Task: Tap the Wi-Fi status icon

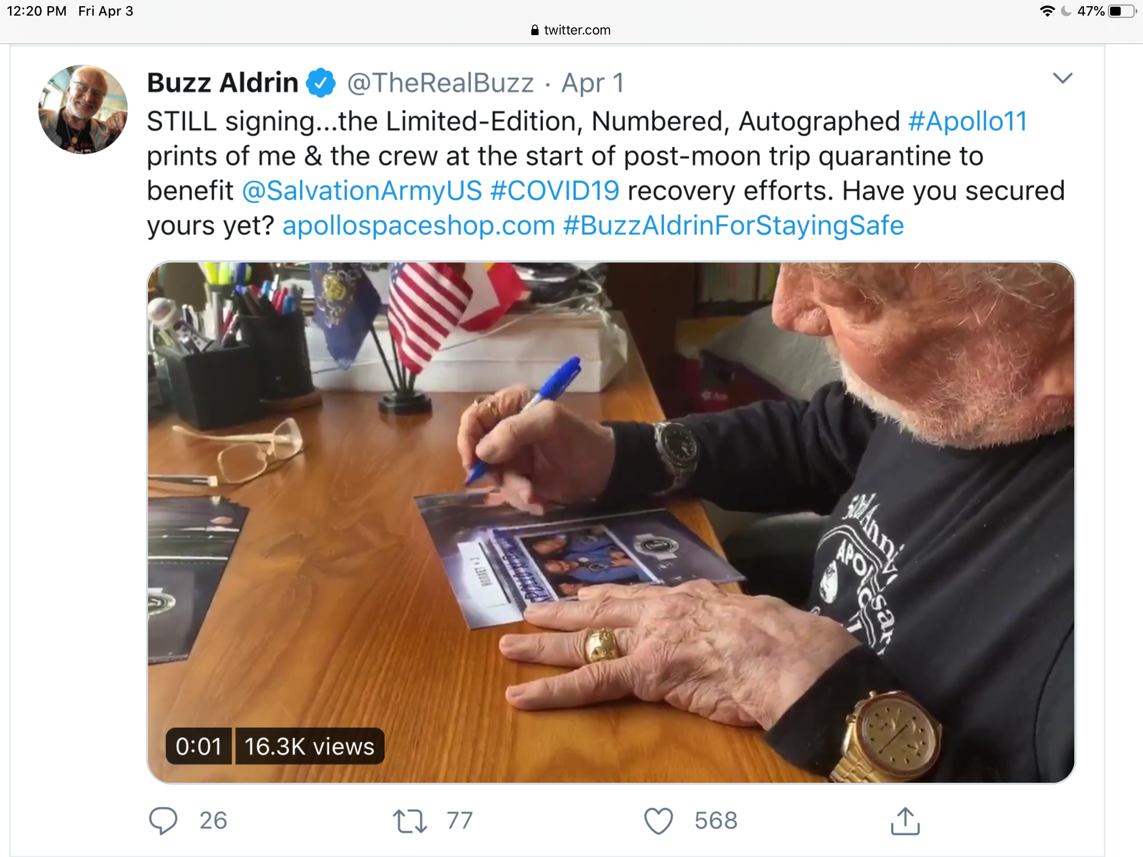Action: click(1047, 11)
